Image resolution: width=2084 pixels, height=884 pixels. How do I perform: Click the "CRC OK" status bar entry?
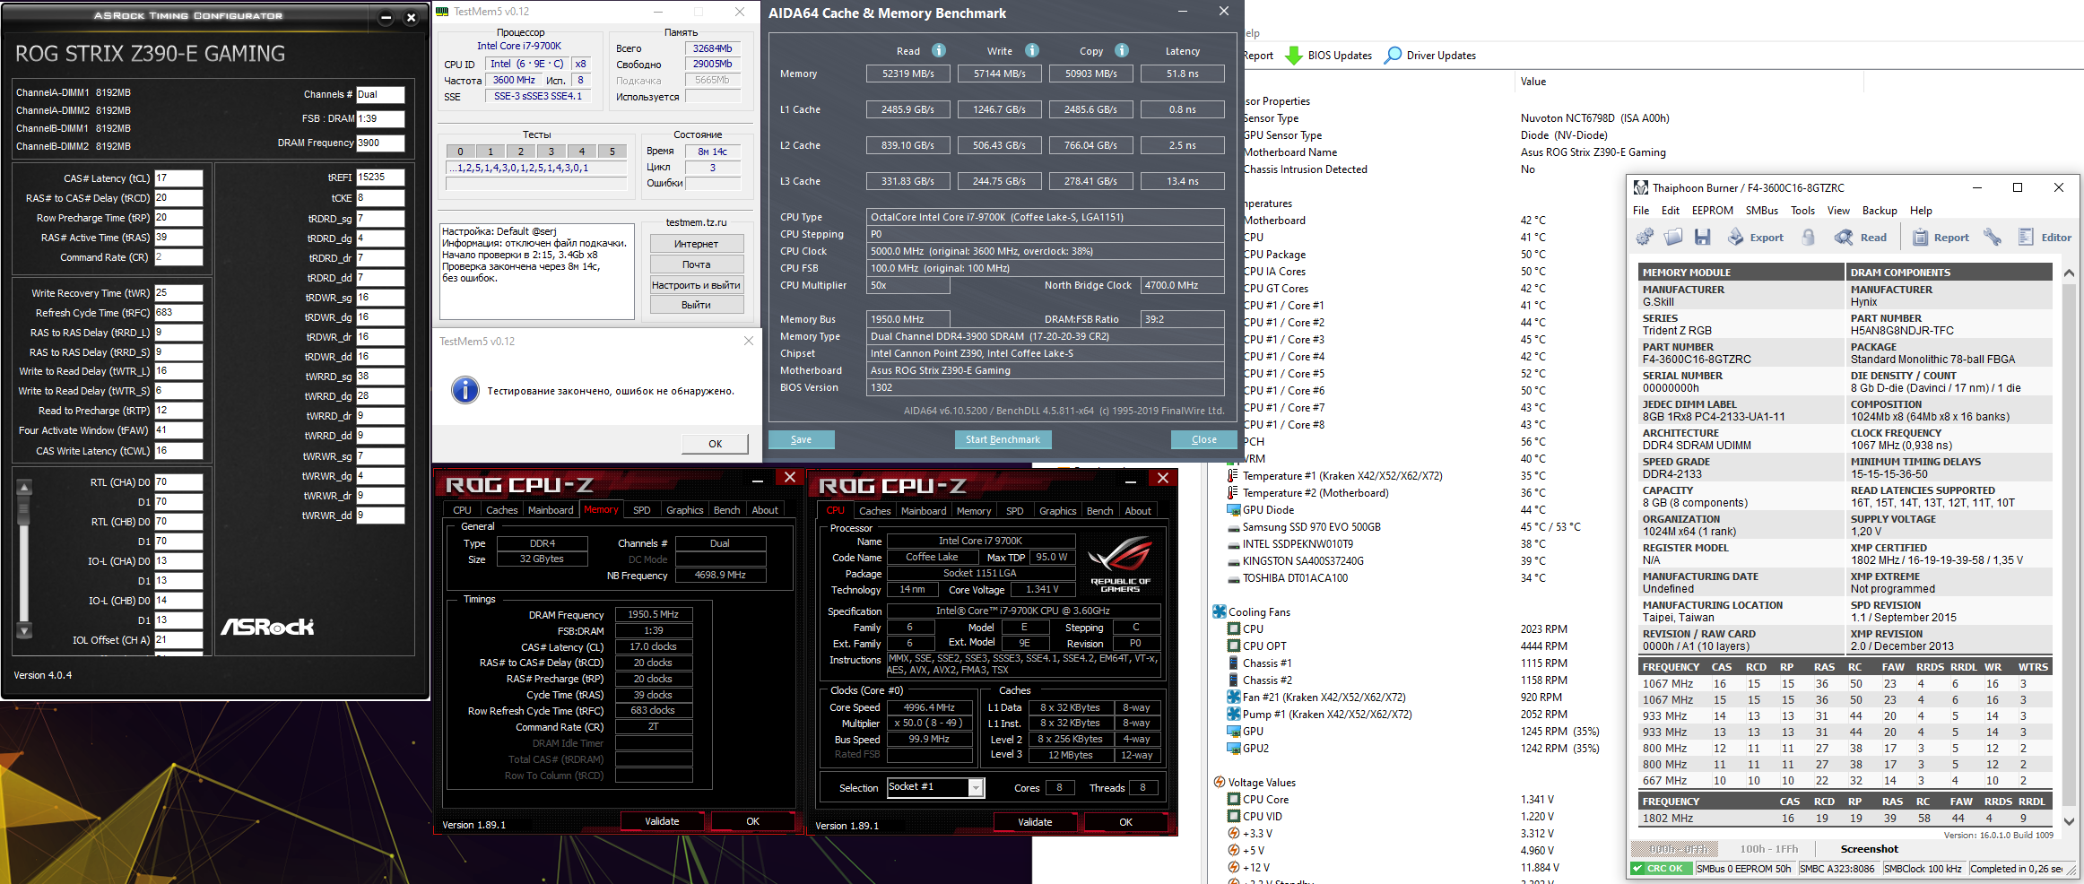tap(1661, 869)
